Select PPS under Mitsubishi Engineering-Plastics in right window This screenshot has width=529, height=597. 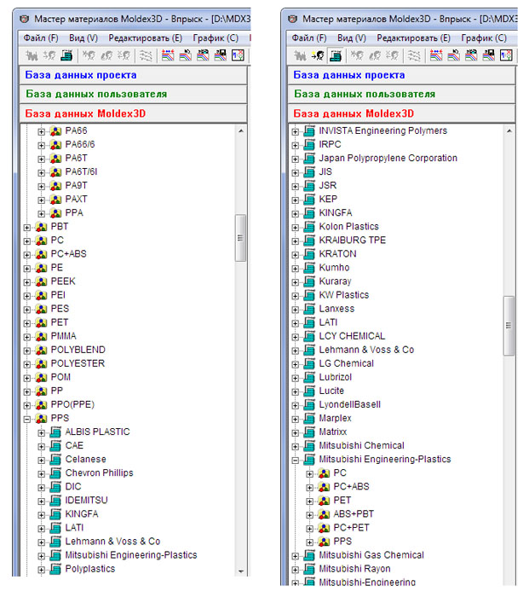tap(342, 542)
